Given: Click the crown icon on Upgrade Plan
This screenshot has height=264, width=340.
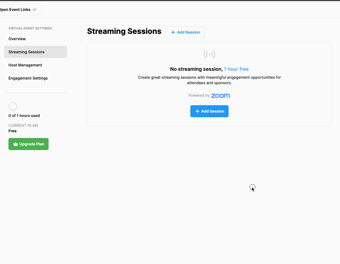Looking at the screenshot, I should point(16,144).
